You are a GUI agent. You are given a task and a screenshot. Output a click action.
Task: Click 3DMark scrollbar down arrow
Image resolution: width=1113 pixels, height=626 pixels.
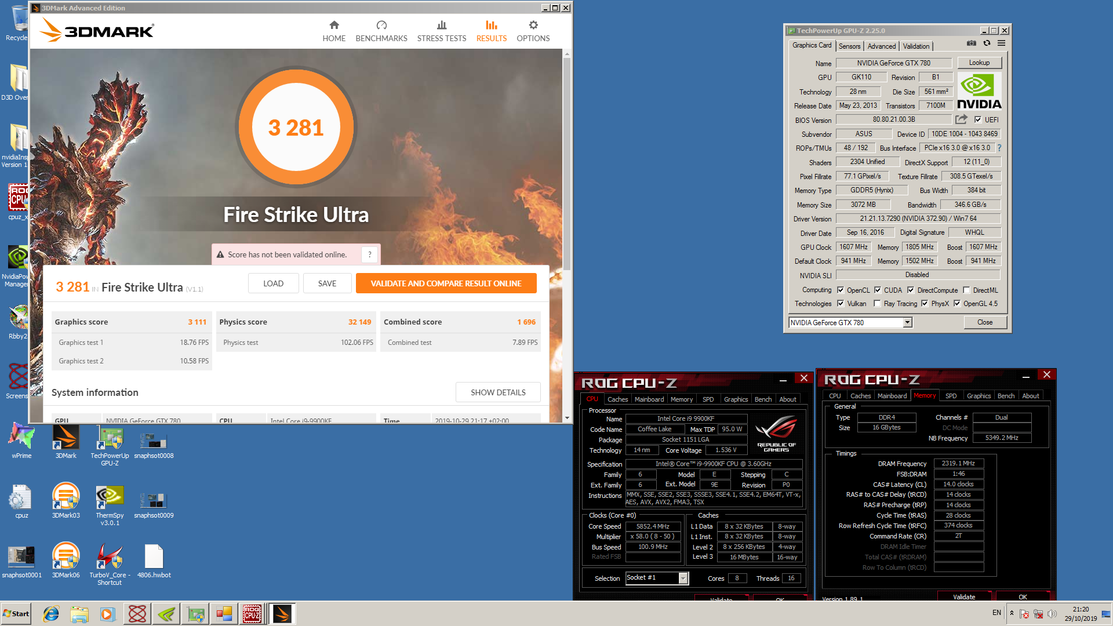(567, 418)
